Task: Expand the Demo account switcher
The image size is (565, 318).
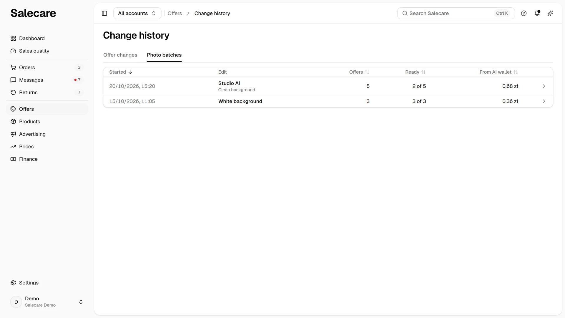Action: click(x=81, y=302)
